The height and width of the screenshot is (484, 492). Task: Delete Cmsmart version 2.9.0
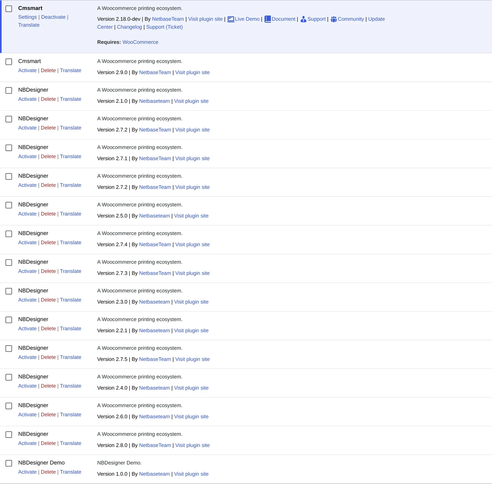pyautogui.click(x=48, y=70)
